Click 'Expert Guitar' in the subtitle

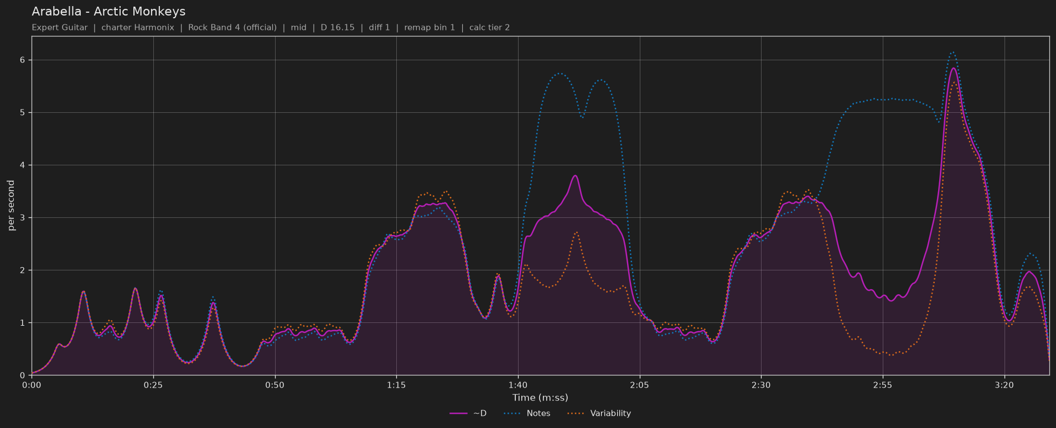(x=60, y=28)
